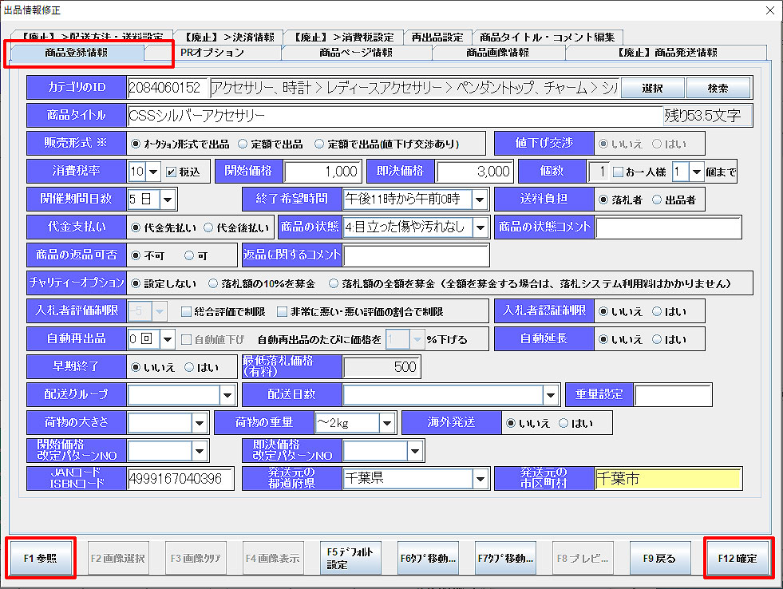Click the カテゴリ 選択 button
The image size is (783, 589).
coord(651,88)
